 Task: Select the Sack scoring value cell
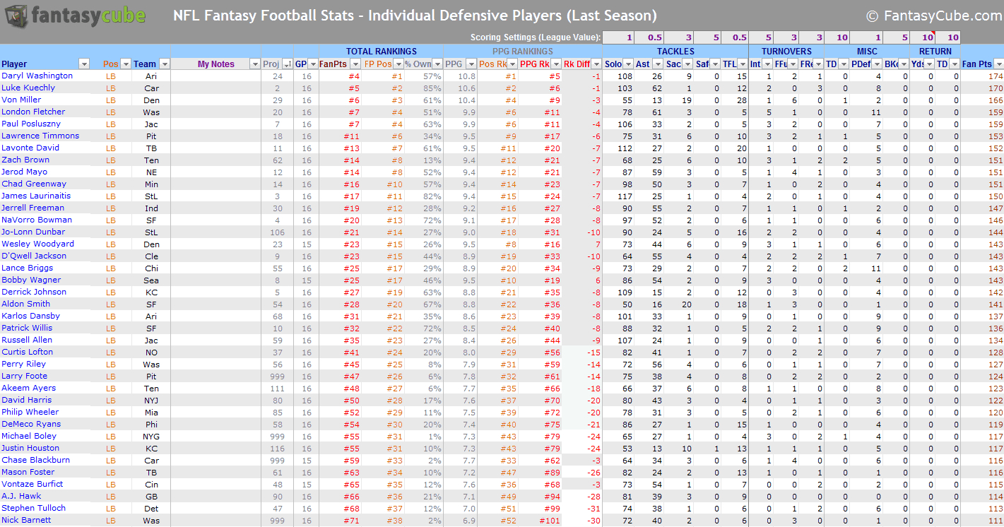(x=678, y=37)
